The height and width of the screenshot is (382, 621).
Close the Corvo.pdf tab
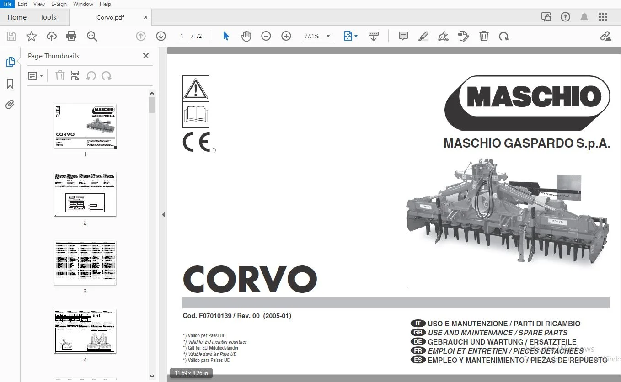(145, 17)
